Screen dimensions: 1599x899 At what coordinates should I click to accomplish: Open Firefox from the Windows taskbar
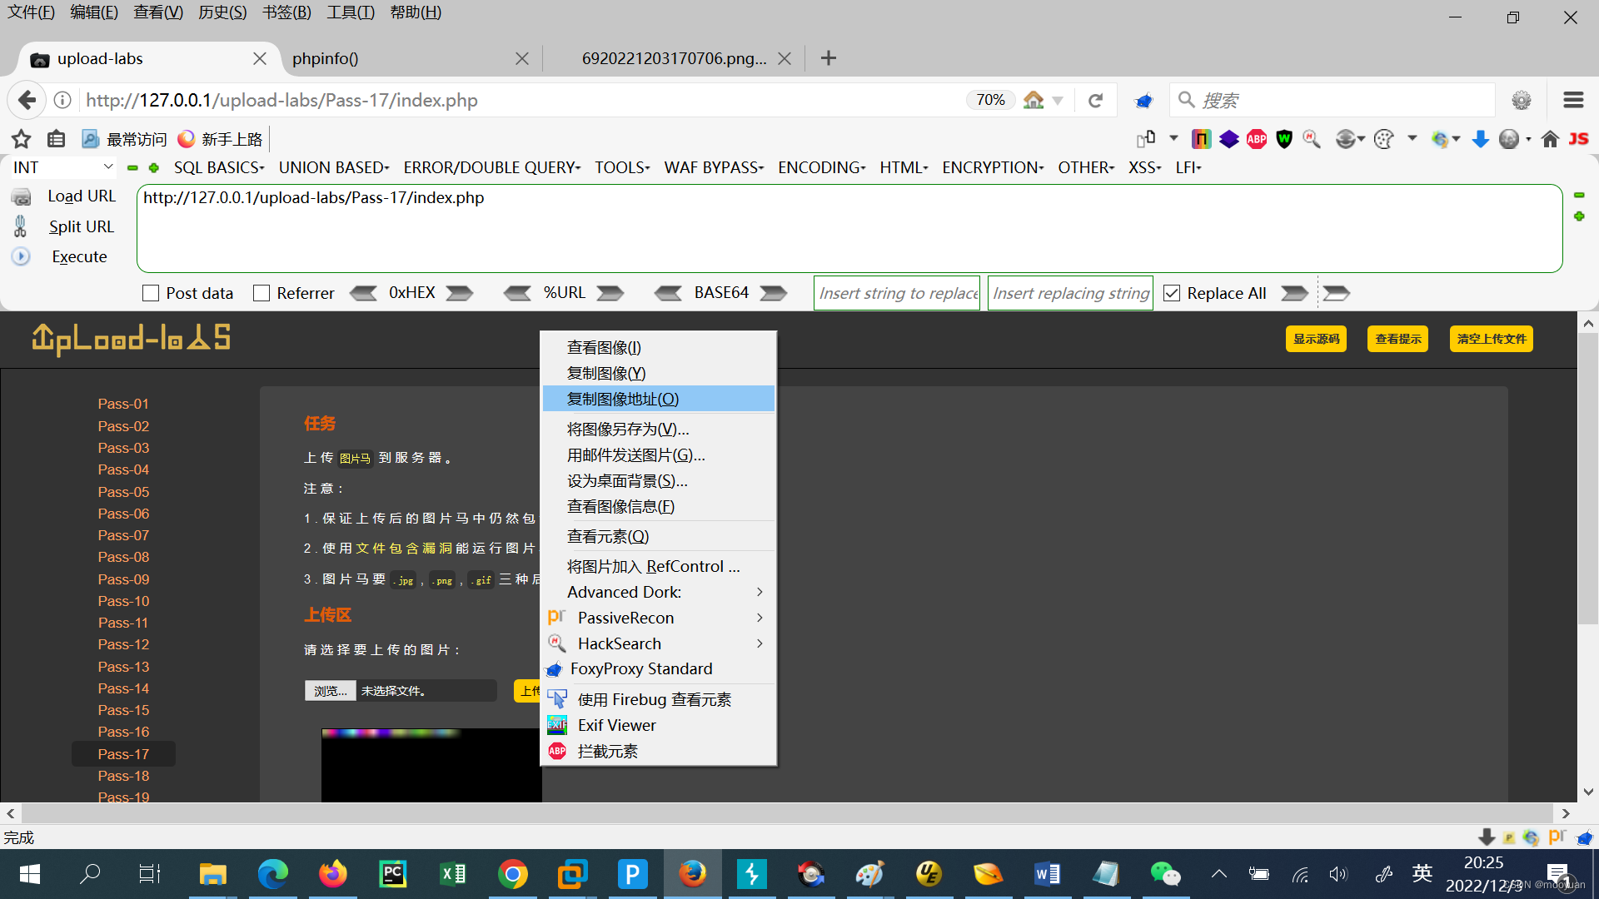(x=692, y=874)
